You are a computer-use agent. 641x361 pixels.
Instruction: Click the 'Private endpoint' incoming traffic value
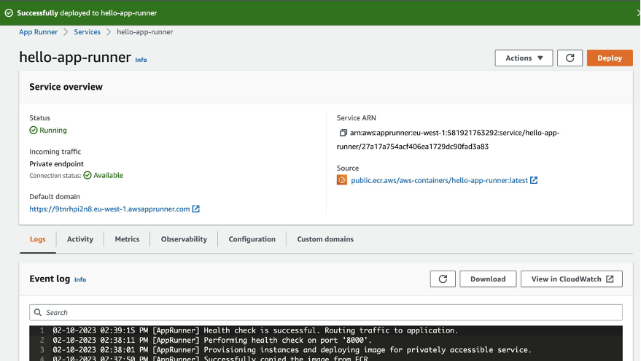click(x=56, y=164)
